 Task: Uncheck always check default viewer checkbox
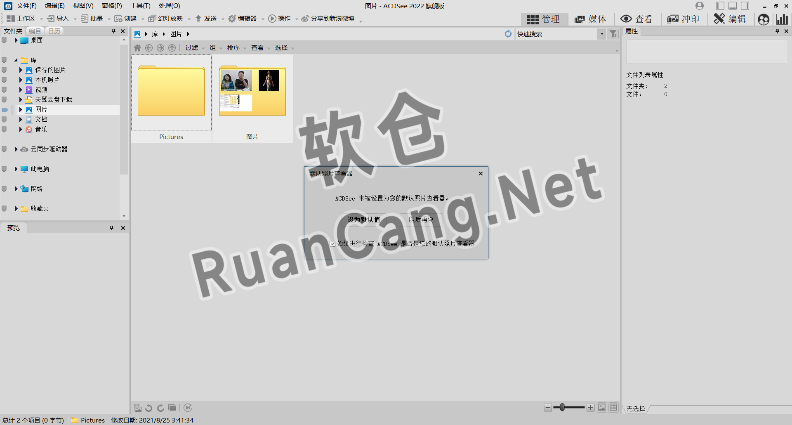click(332, 244)
